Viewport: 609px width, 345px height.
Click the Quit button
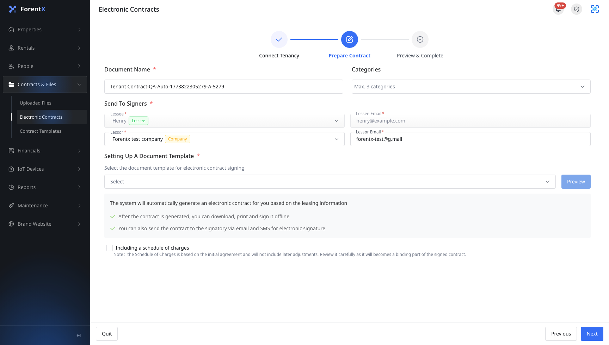pyautogui.click(x=107, y=334)
